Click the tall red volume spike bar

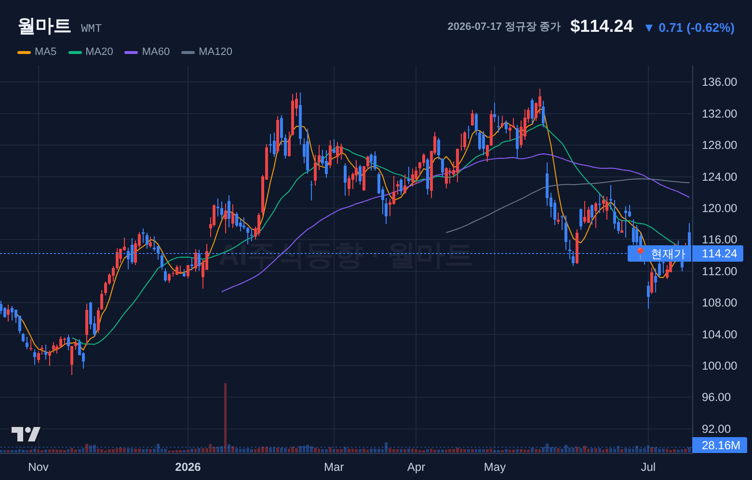(225, 418)
